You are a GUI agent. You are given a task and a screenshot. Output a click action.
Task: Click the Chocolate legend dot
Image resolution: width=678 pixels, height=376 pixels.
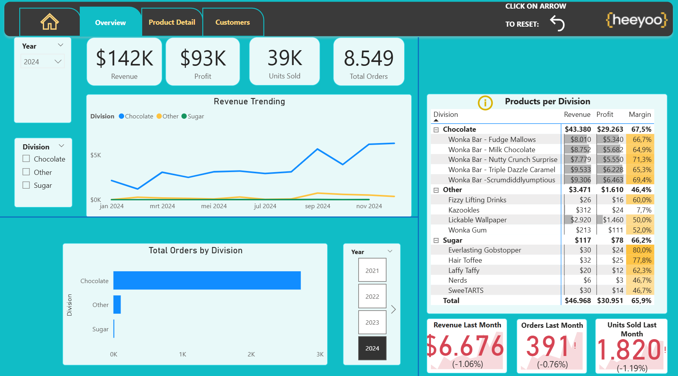point(121,116)
